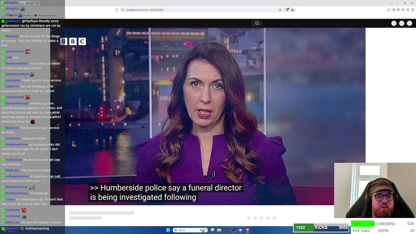416x234 pixels.
Task: Click username satingsemantics in chat
Action: click(17, 176)
